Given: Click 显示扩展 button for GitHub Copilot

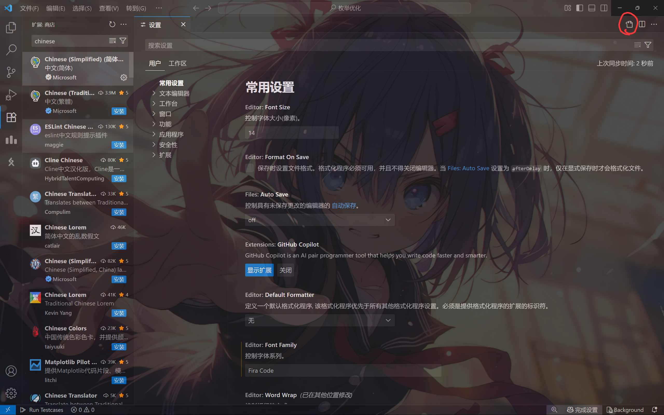Looking at the screenshot, I should [x=259, y=270].
